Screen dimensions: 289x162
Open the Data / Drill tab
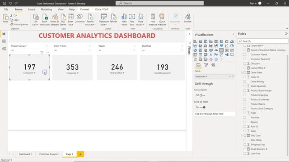(102, 9)
